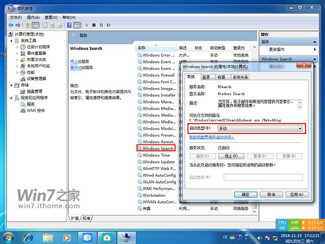The image size is (325, 244).
Task: Switch to the 登录 tab in properties
Action: pos(206,77)
